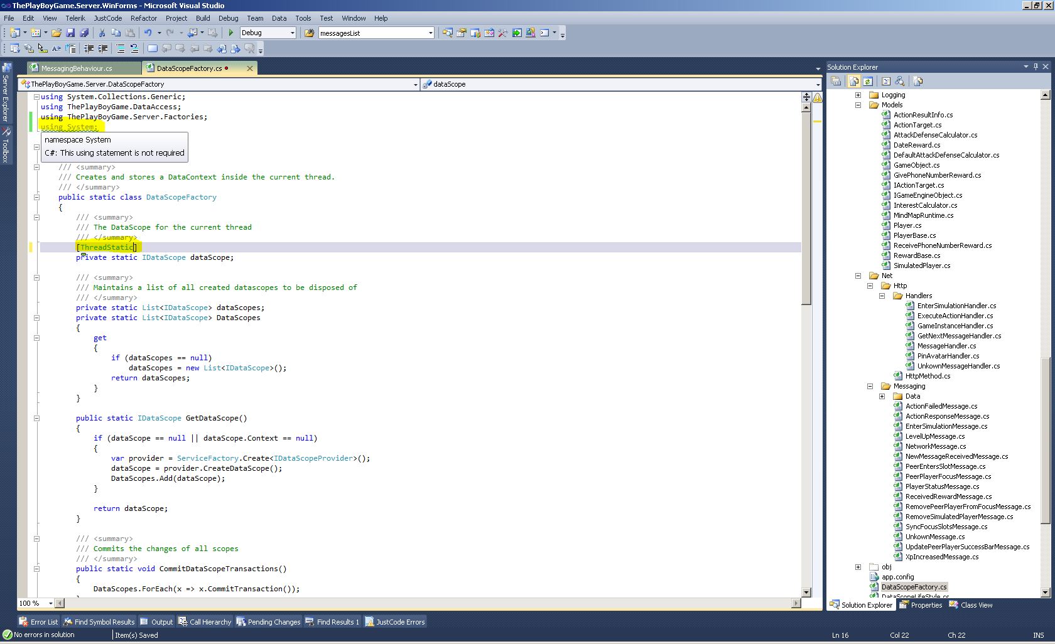Open the Error List panel

(38, 622)
